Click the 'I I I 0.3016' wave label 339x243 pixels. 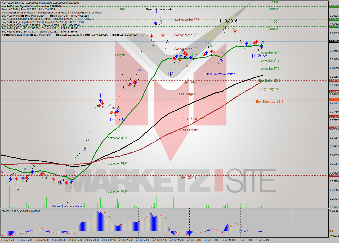227,21
